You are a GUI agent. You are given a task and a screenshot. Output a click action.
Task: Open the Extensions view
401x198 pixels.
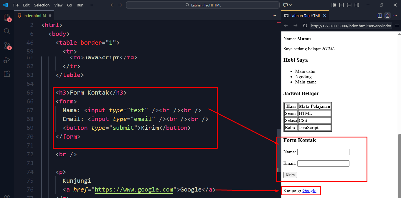[7, 74]
